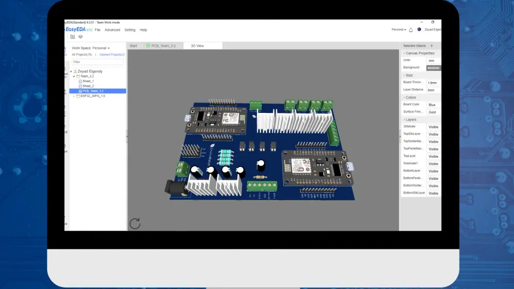Viewport: 514px width, 289px height.
Task: Click the Background color #808080 swatch
Action: coord(433,68)
